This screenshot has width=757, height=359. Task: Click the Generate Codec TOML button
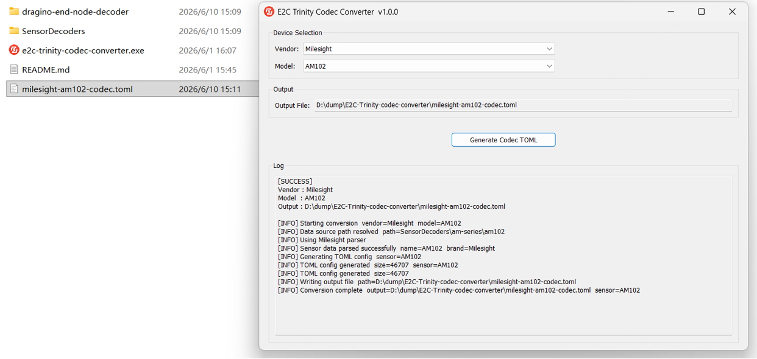point(503,140)
